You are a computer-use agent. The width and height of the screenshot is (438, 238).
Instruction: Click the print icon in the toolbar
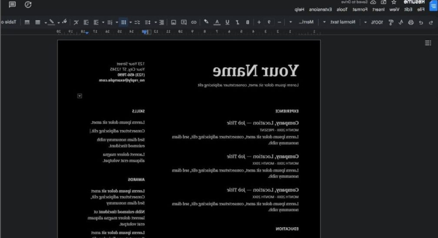click(411, 22)
